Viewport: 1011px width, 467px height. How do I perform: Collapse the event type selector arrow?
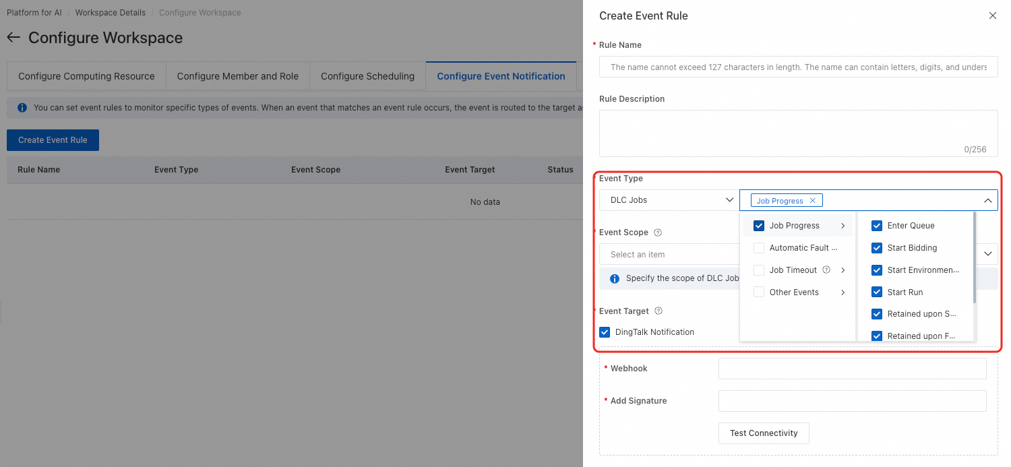[x=987, y=200]
